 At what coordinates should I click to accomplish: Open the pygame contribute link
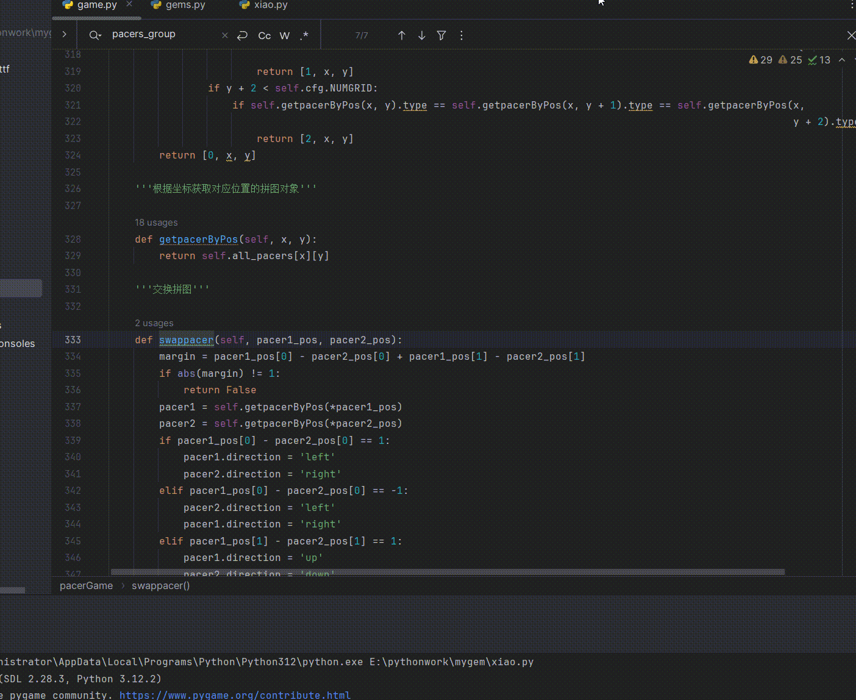[235, 695]
